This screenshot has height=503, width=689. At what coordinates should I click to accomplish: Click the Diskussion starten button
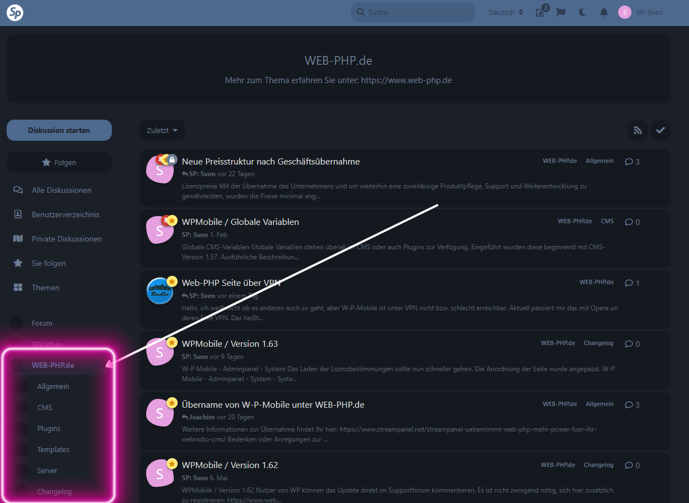[x=59, y=130]
